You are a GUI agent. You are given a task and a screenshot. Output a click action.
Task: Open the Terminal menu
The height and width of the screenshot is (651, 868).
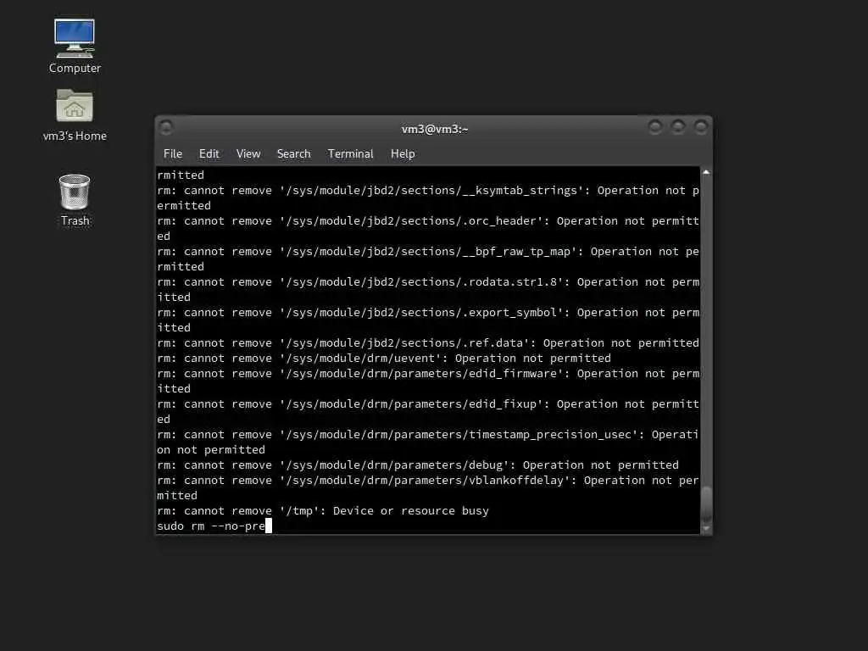tap(350, 154)
